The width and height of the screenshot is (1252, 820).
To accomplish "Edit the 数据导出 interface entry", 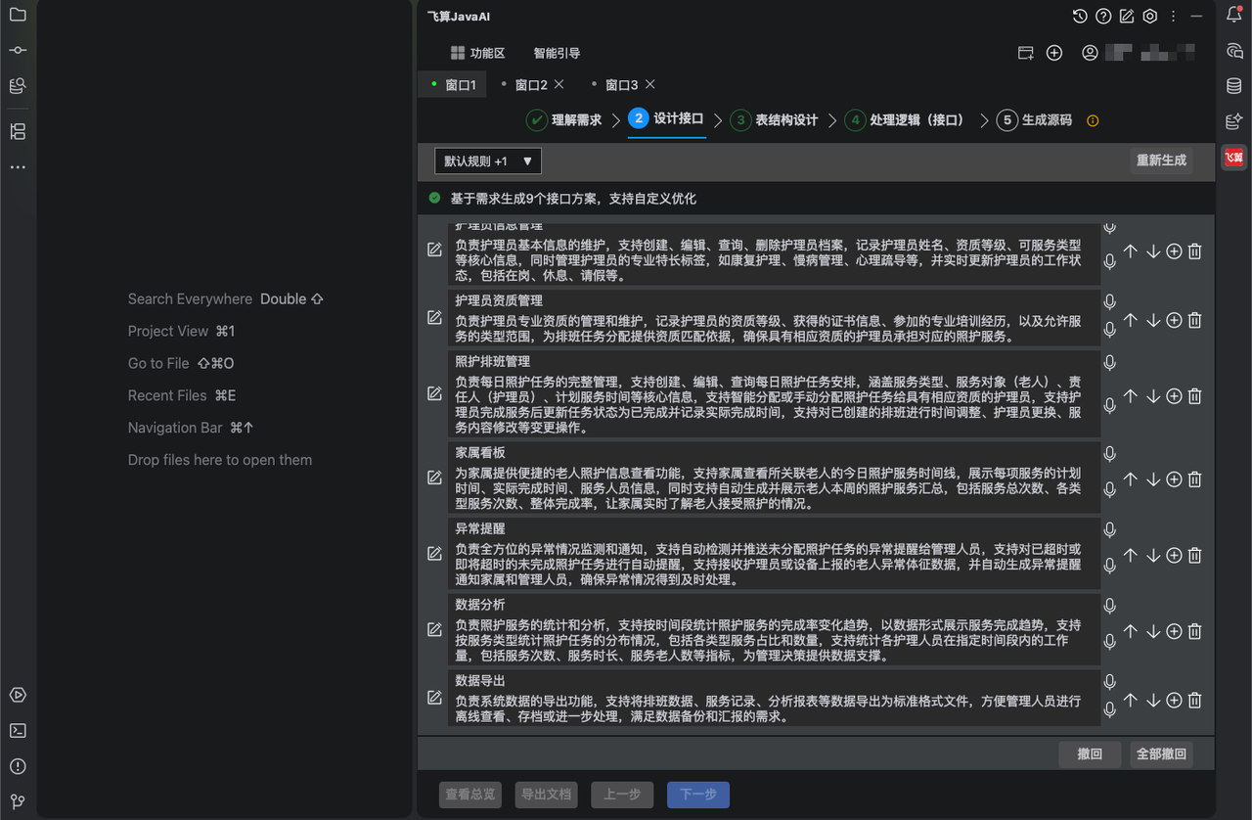I will pyautogui.click(x=434, y=698).
